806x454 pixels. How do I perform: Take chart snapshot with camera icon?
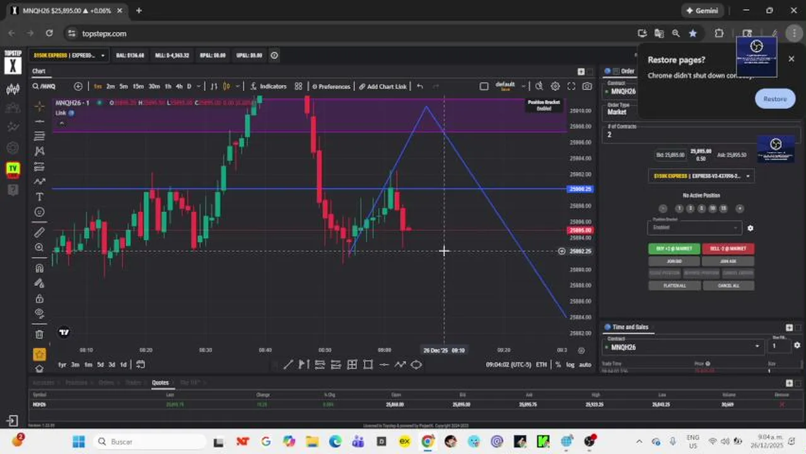[587, 86]
